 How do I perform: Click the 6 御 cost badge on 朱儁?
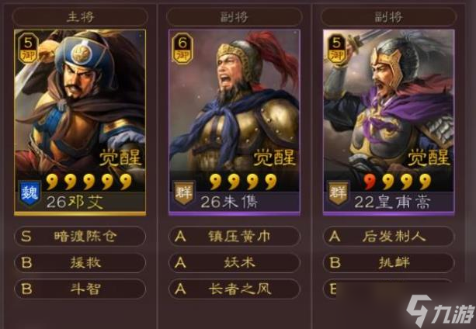(x=182, y=48)
